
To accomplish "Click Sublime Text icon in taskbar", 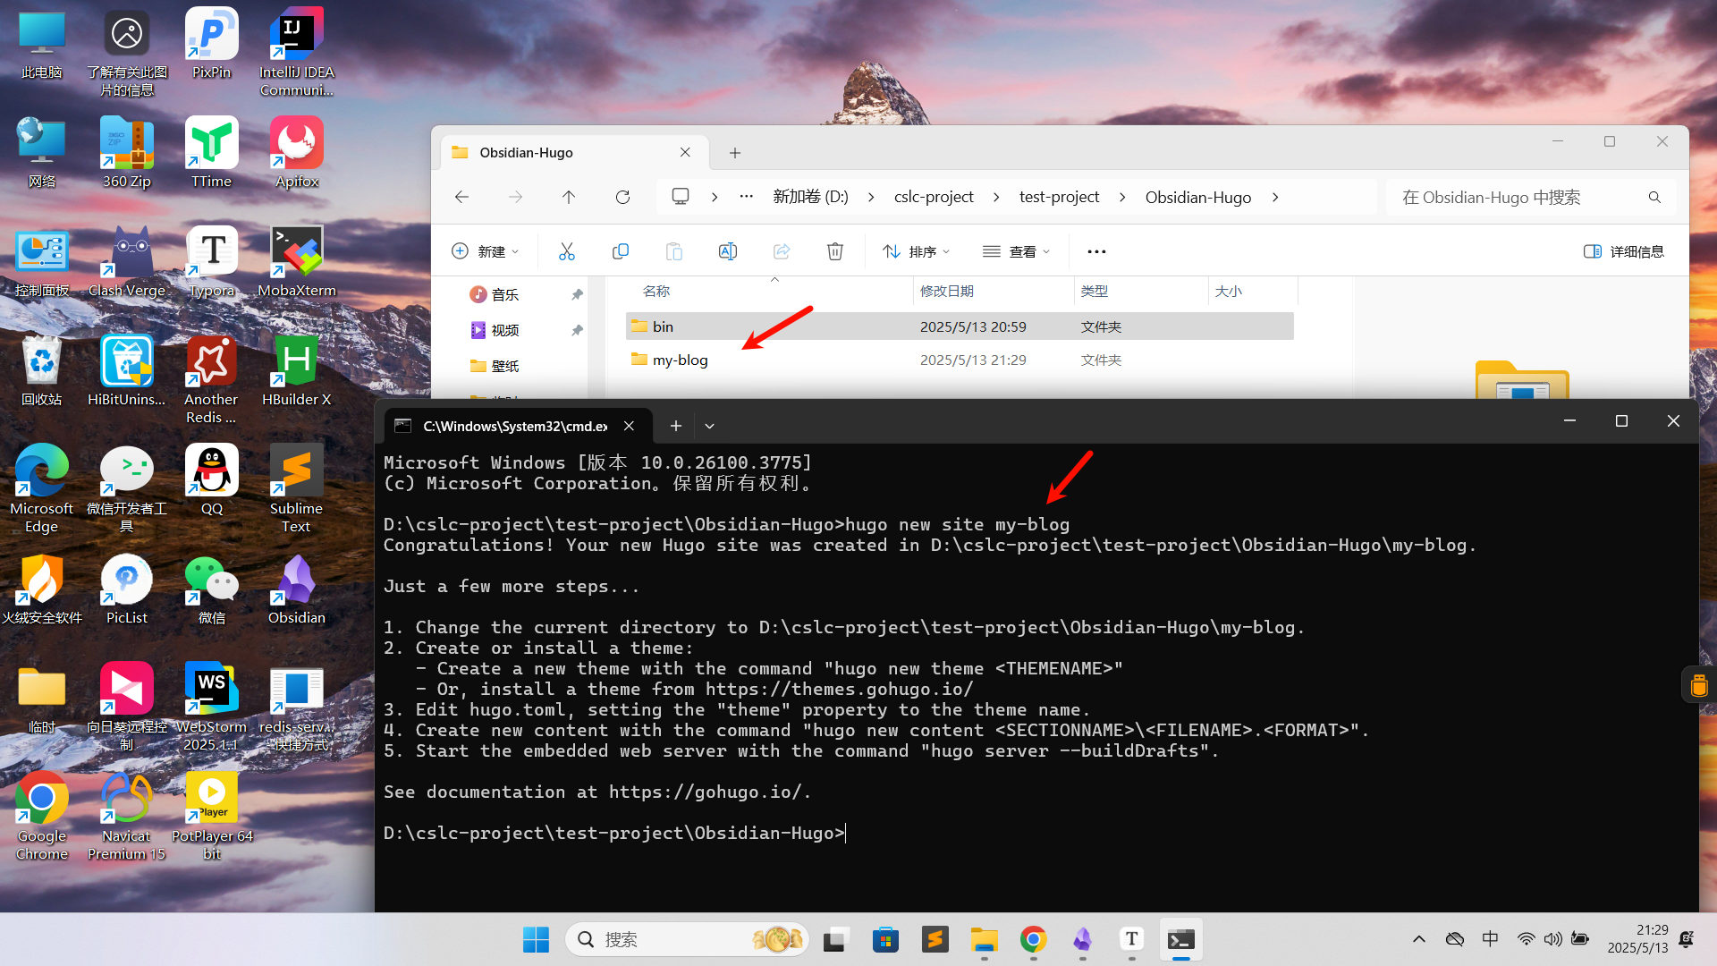I will point(935,939).
